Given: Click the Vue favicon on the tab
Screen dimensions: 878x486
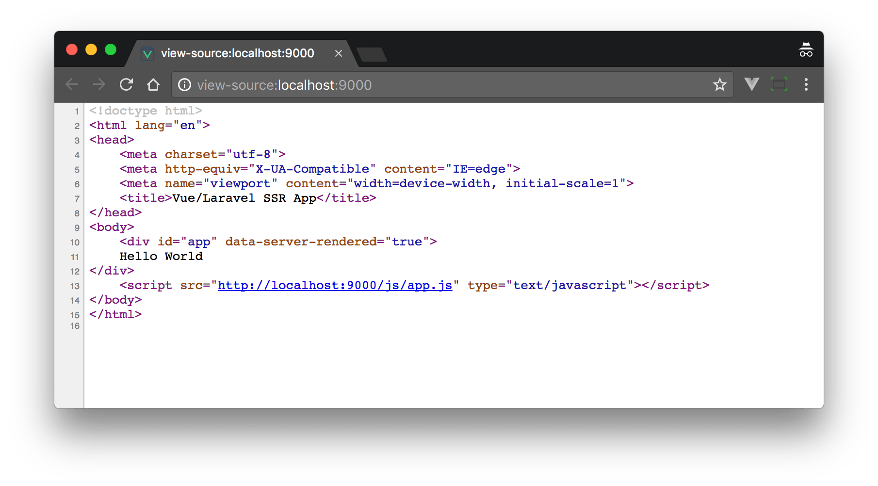Looking at the screenshot, I should [146, 53].
